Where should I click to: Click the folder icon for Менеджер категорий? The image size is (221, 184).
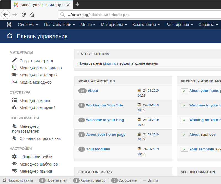point(14,75)
